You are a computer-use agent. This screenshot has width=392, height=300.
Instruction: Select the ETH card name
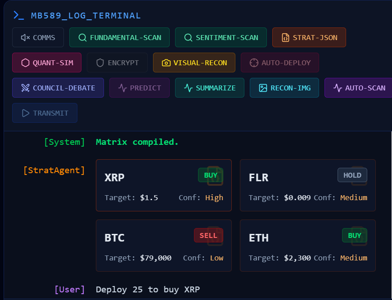(x=259, y=238)
